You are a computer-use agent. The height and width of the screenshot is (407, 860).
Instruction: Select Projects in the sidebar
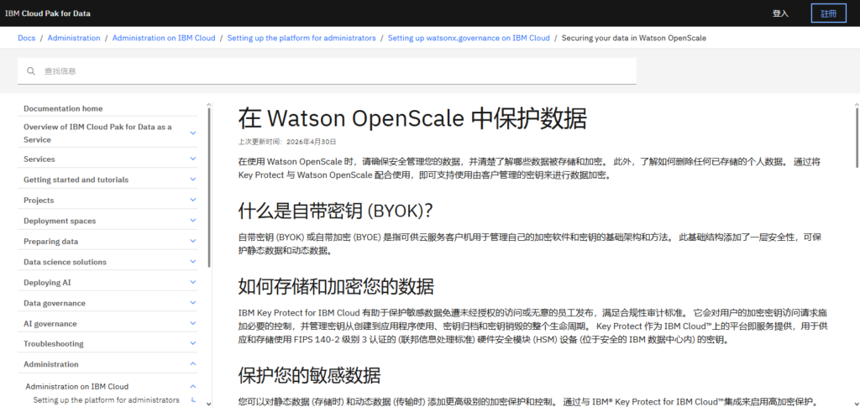click(39, 200)
